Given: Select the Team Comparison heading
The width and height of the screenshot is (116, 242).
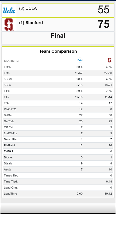Looking at the screenshot, I should click(x=58, y=51).
